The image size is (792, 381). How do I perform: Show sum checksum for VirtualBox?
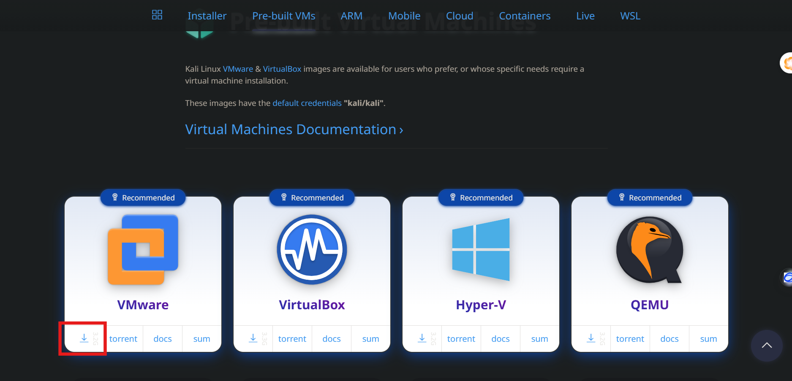pos(371,339)
